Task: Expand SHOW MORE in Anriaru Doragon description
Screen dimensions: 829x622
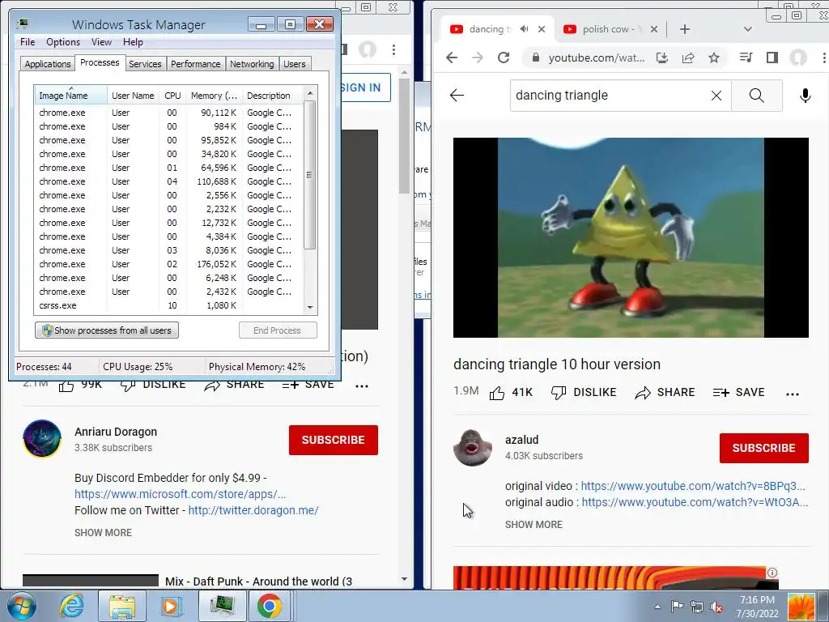Action: coord(103,533)
